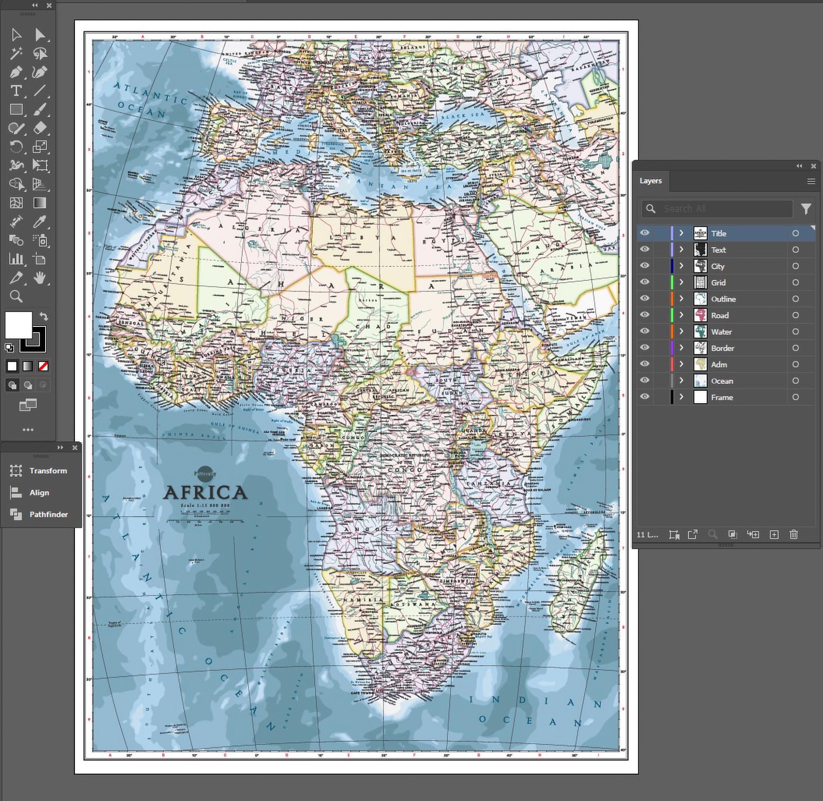Open the Layers filter funnel
Image resolution: width=823 pixels, height=801 pixels.
pos(806,209)
